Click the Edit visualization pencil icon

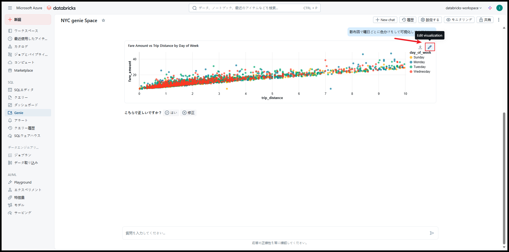[430, 47]
